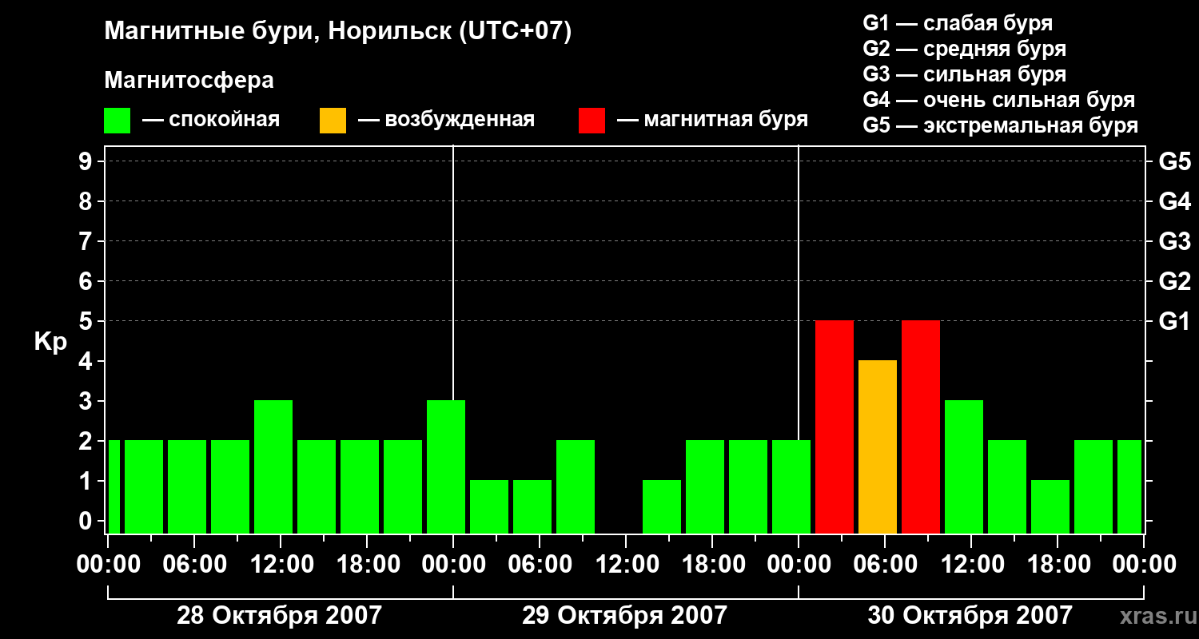Click the 'G2 — средняя буря' legend line
This screenshot has height=639, width=1199.
click(964, 49)
